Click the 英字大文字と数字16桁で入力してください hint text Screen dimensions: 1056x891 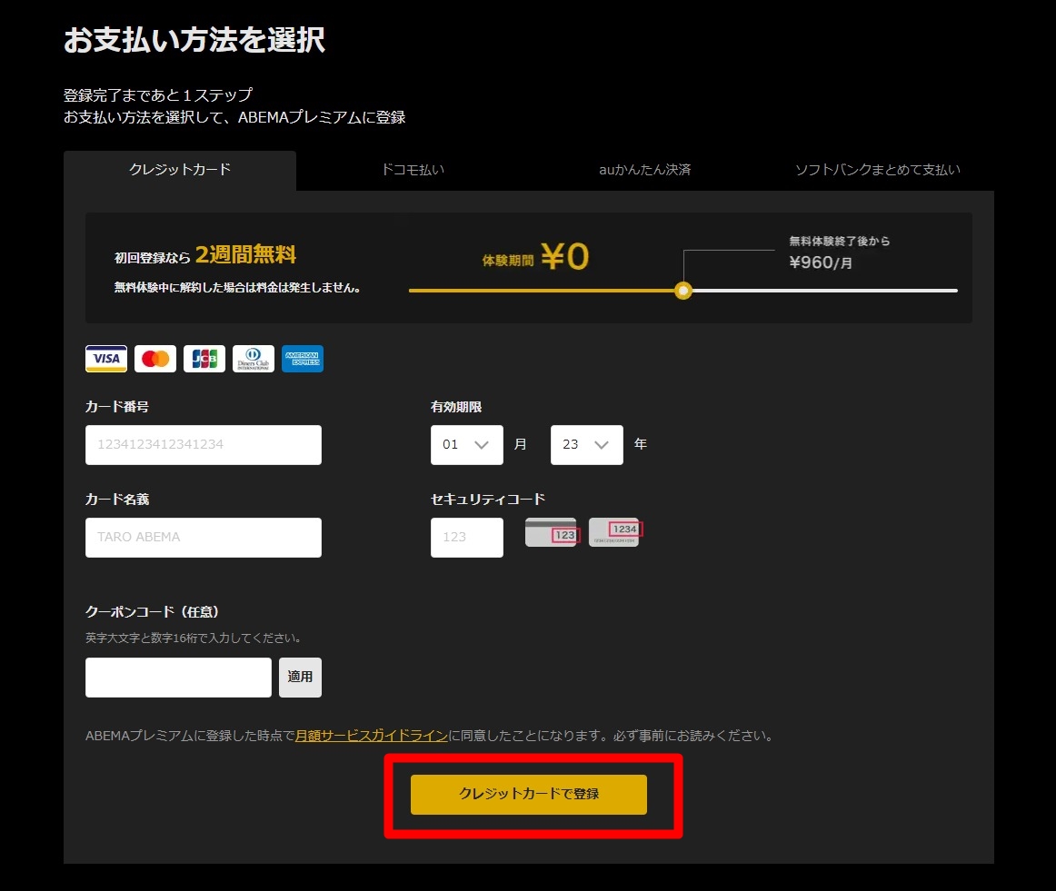[x=194, y=638]
